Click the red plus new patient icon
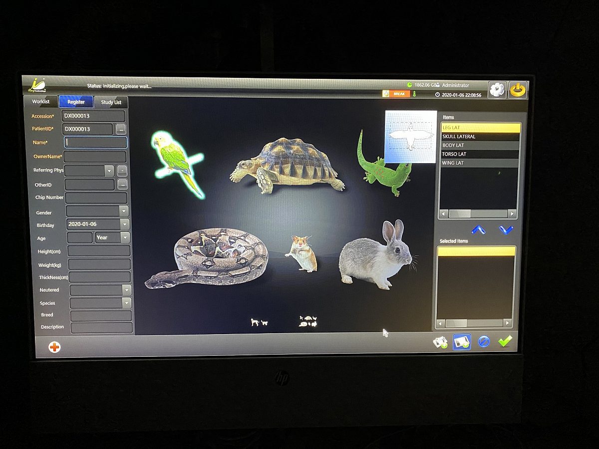The height and width of the screenshot is (449, 599). click(54, 347)
